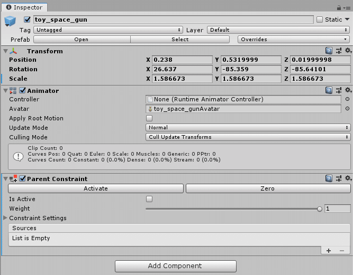Click the 'List is Empty' text
353x275 pixels.
click(31, 238)
